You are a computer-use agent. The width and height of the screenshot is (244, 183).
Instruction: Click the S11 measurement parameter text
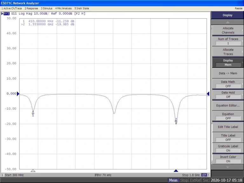(x=14, y=14)
